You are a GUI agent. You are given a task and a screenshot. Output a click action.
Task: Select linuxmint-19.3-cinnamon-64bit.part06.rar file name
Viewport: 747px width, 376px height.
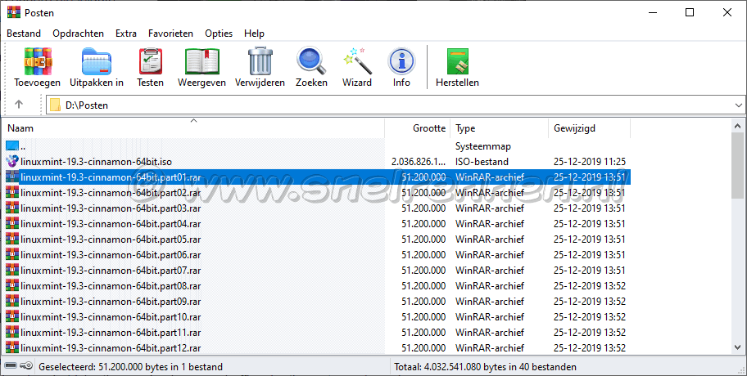111,255
